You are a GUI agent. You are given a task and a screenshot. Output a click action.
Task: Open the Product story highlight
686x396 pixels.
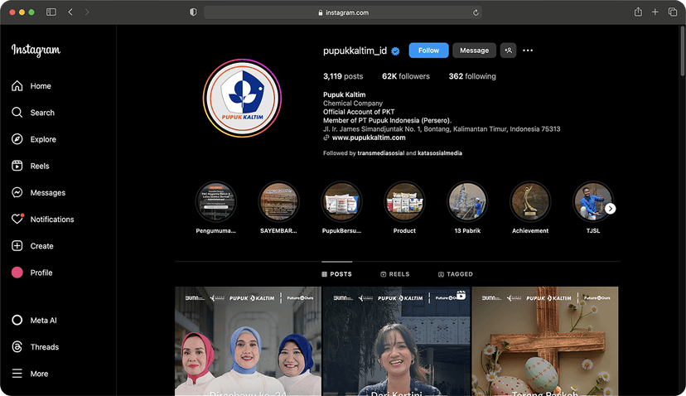[404, 202]
